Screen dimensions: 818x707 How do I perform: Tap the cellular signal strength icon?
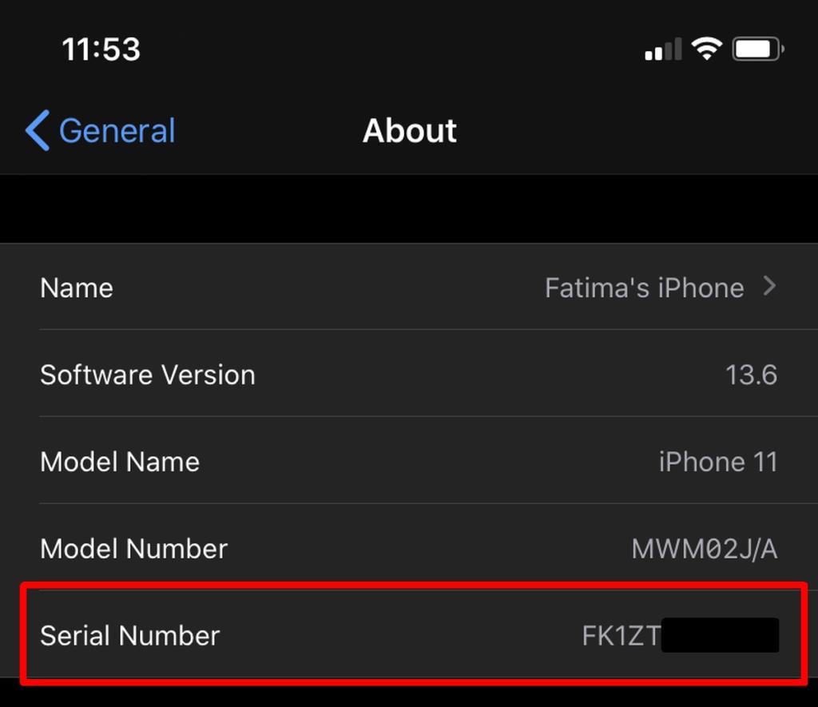(x=661, y=48)
